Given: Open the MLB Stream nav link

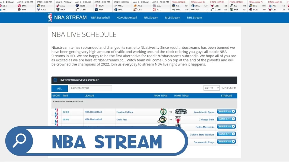Looking at the screenshot, I should pyautogui.click(x=172, y=17).
